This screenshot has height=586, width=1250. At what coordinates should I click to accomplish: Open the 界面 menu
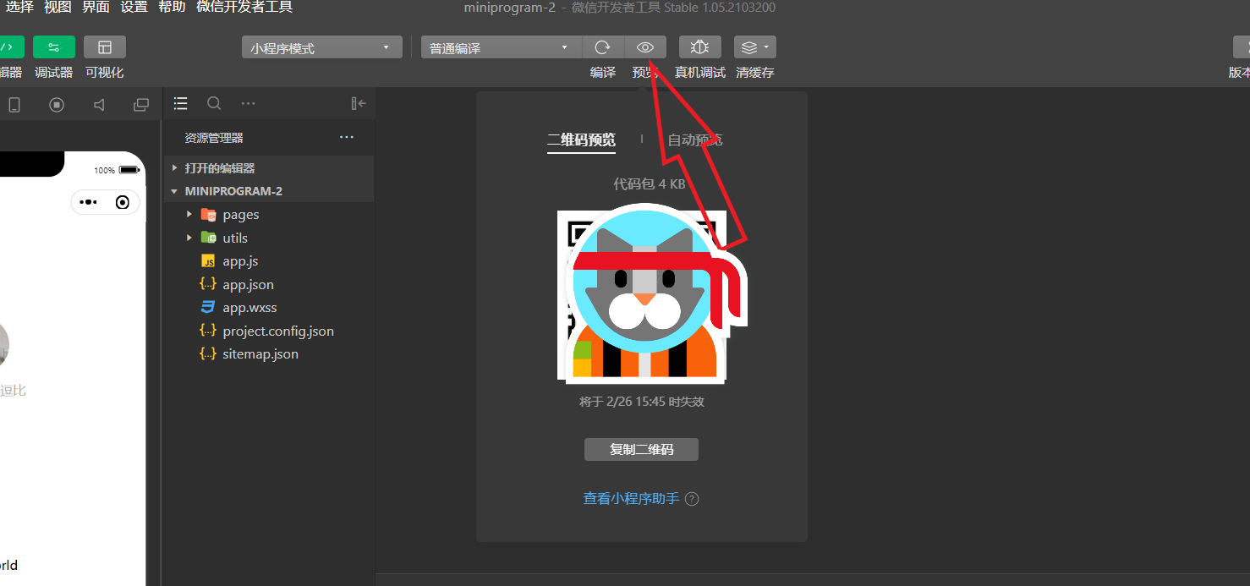[96, 8]
